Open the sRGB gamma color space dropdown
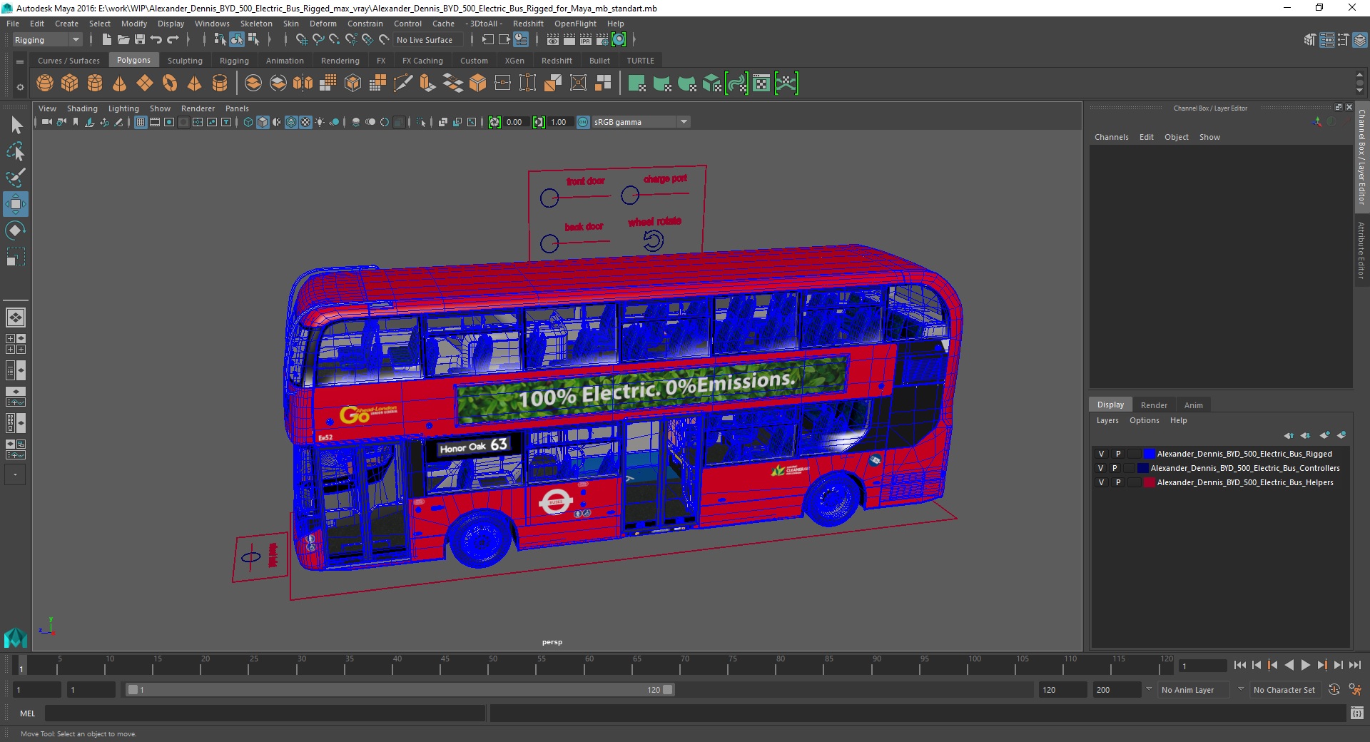This screenshot has width=1370, height=742. click(x=684, y=122)
